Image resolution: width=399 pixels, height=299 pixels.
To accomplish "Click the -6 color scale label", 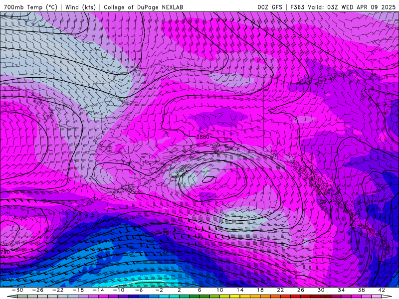I will tap(139, 290).
